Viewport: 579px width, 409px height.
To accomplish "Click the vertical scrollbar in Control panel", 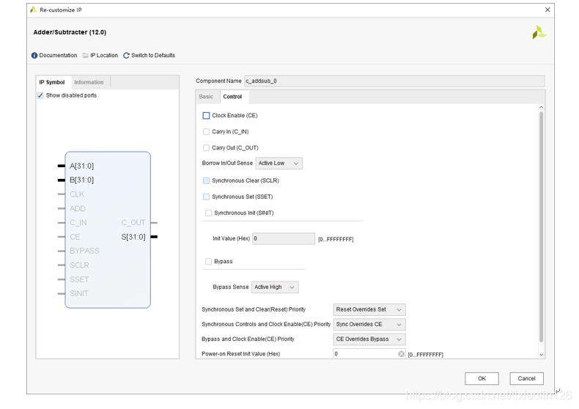I will 542,227.
